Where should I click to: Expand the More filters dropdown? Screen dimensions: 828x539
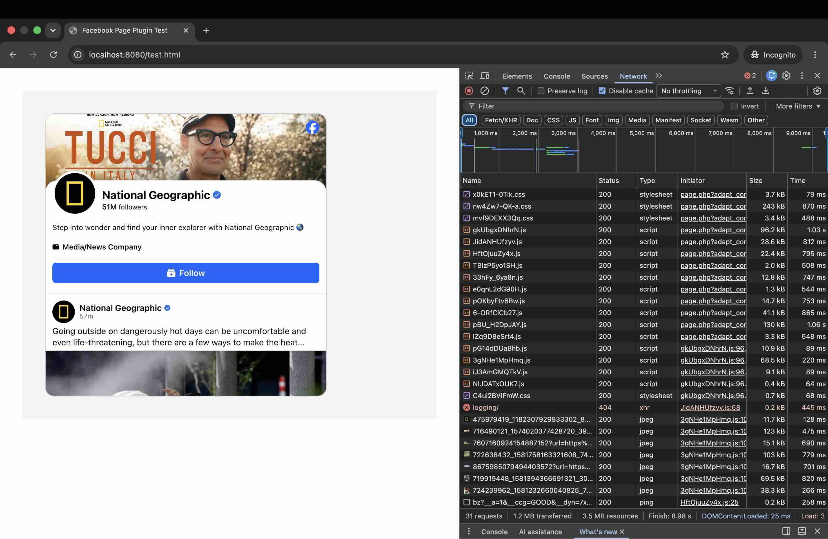click(798, 106)
